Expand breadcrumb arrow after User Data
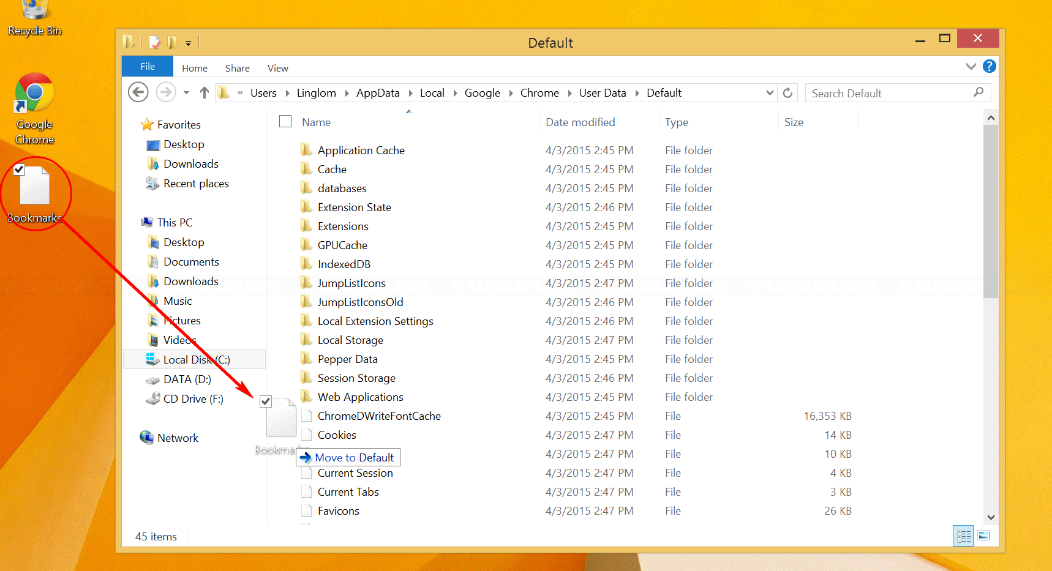This screenshot has height=571, width=1052. [x=637, y=93]
